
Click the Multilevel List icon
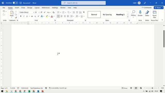[68, 12]
